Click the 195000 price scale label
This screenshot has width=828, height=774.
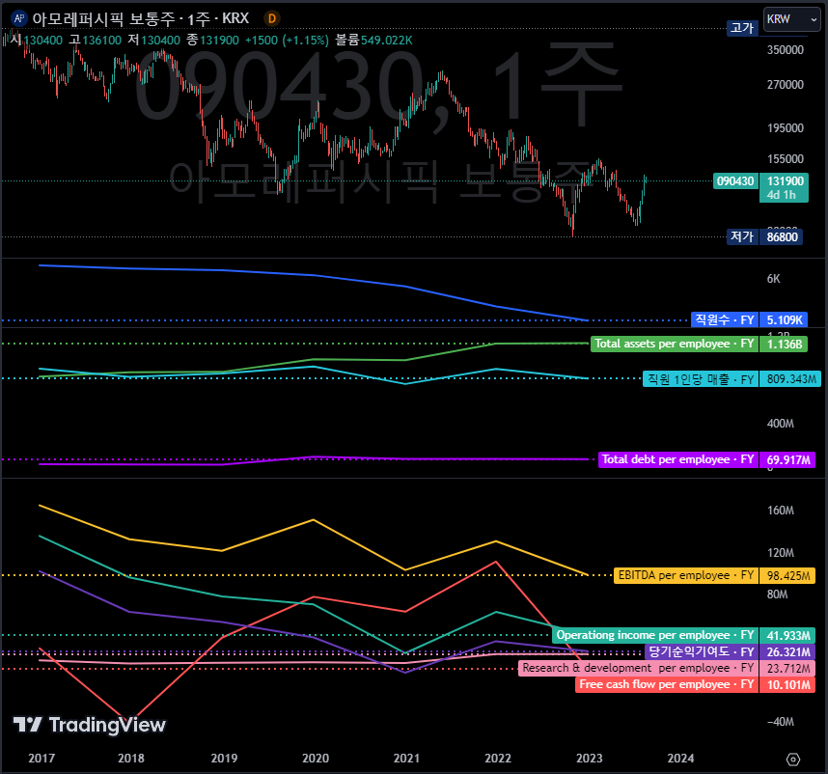[x=786, y=128]
